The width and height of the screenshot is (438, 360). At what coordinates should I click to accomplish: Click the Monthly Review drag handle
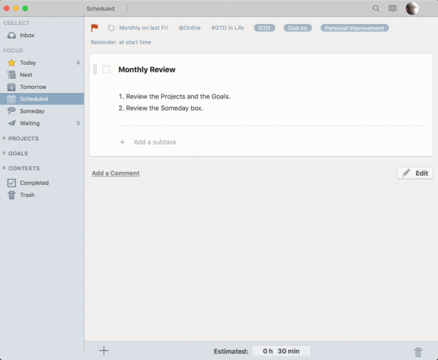[x=95, y=69]
